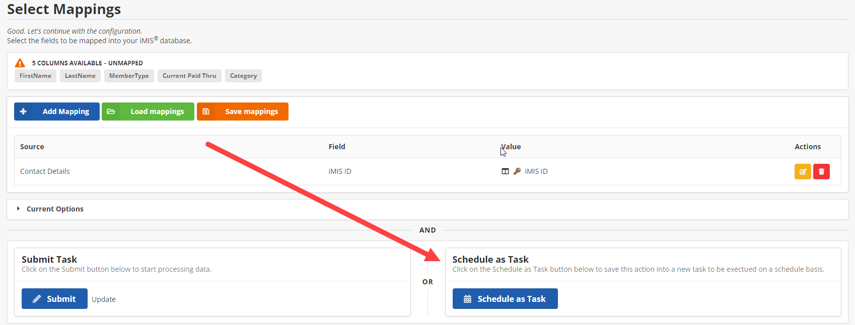This screenshot has width=855, height=325.
Task: Click the folder icon on Load mappings
Action: point(111,112)
